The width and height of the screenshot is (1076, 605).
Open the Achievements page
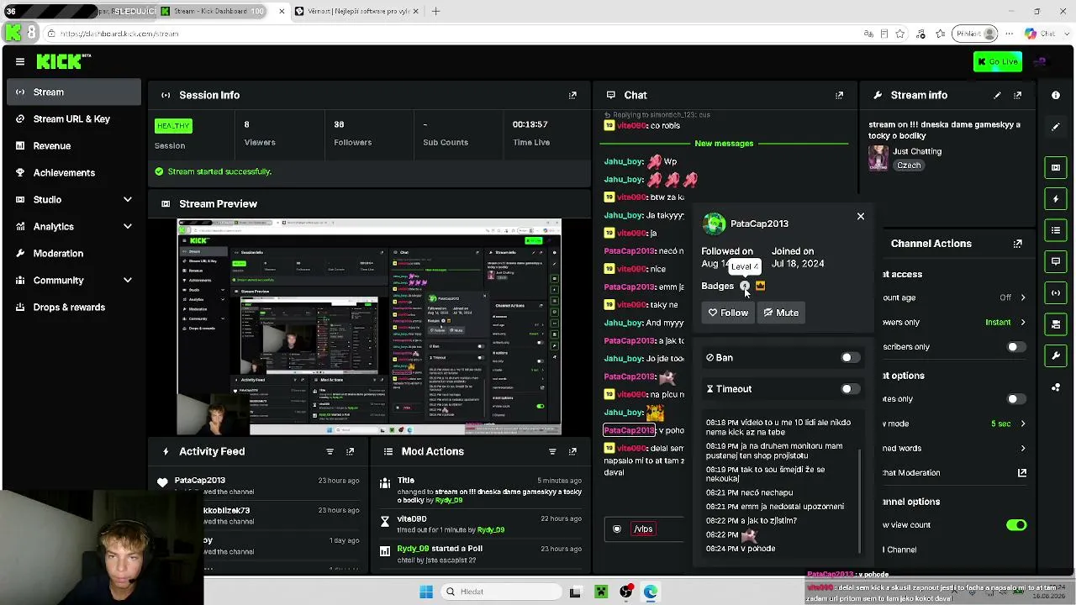(74, 172)
